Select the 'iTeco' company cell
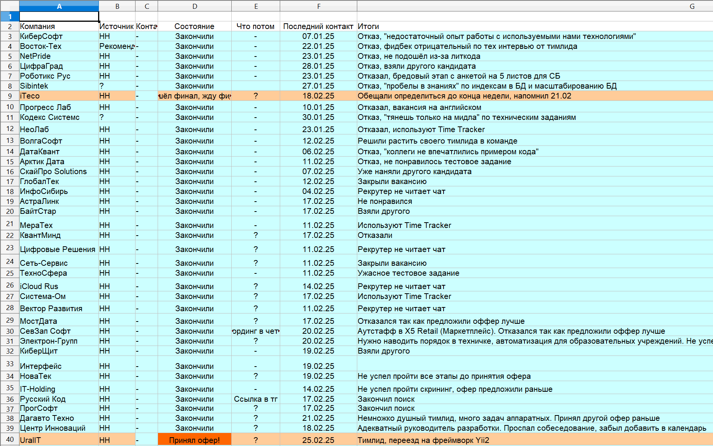 (59, 96)
